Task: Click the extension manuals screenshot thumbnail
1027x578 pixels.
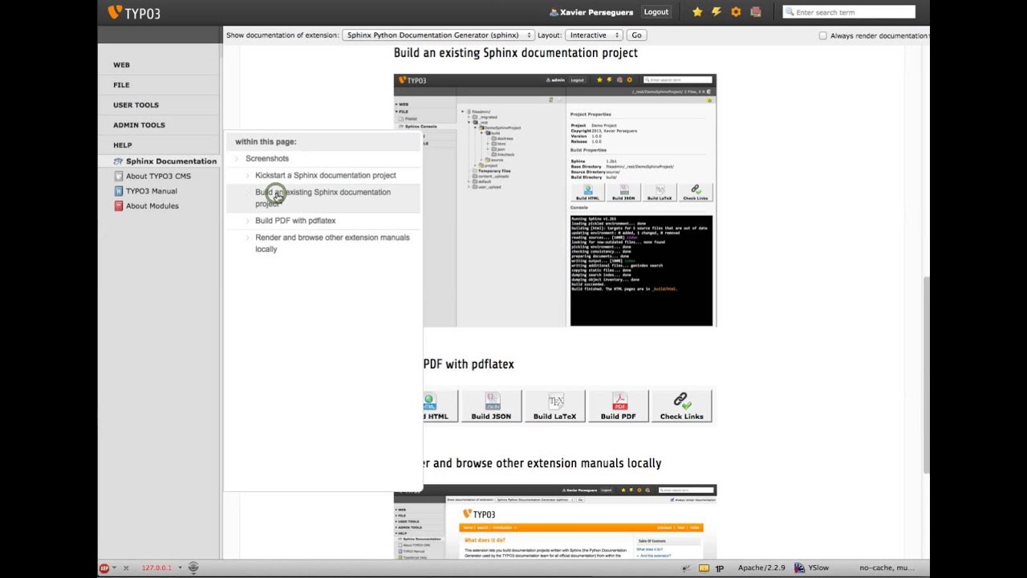Action: click(x=555, y=522)
